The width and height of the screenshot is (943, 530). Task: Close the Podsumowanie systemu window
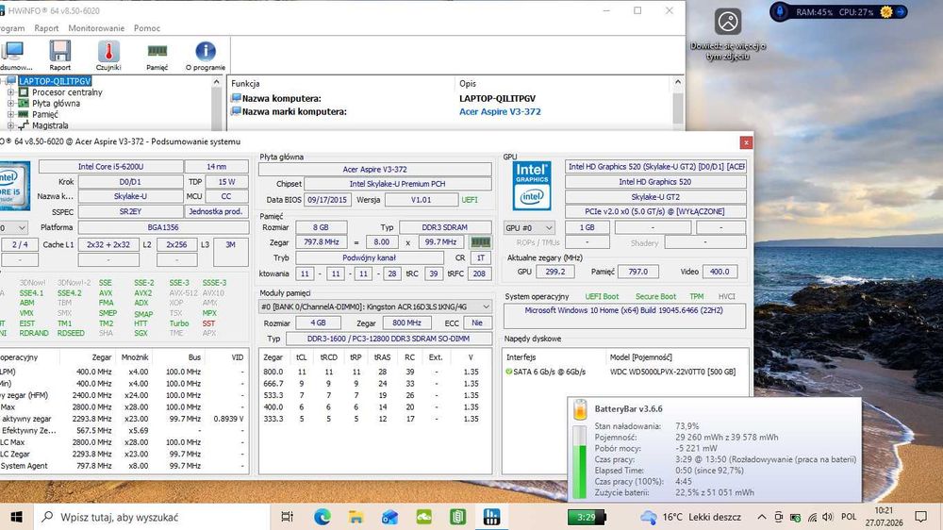(746, 142)
